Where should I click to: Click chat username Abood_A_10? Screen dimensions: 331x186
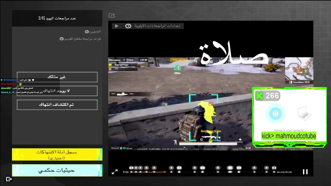[x=7, y=92]
